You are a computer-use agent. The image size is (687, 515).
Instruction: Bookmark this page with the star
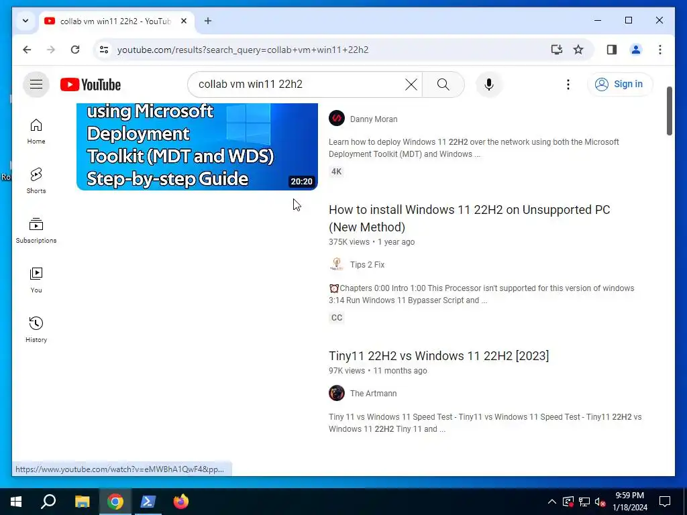[x=578, y=50]
